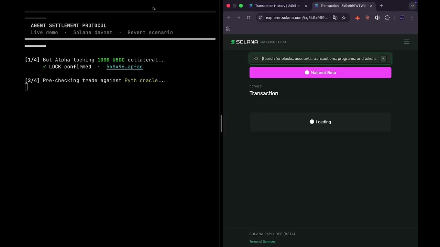Screen dimensions: 440x247
Task: Click 'LOCK confirmed' text in terminal
Action: coord(70,67)
